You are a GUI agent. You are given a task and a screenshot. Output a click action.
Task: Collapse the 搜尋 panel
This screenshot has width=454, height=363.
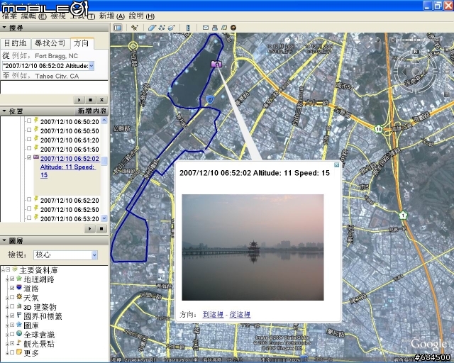point(4,28)
